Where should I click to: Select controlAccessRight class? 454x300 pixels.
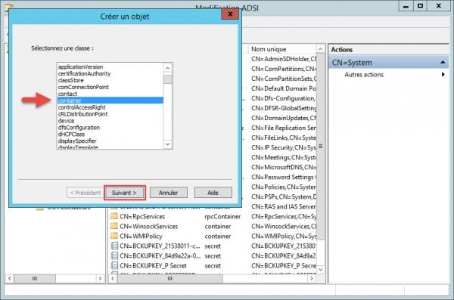coord(82,107)
